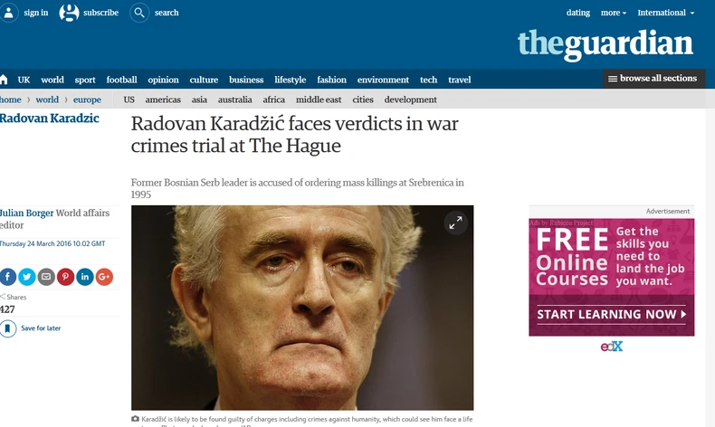Share article on LinkedIn
Image resolution: width=715 pixels, height=427 pixels.
coord(85,277)
